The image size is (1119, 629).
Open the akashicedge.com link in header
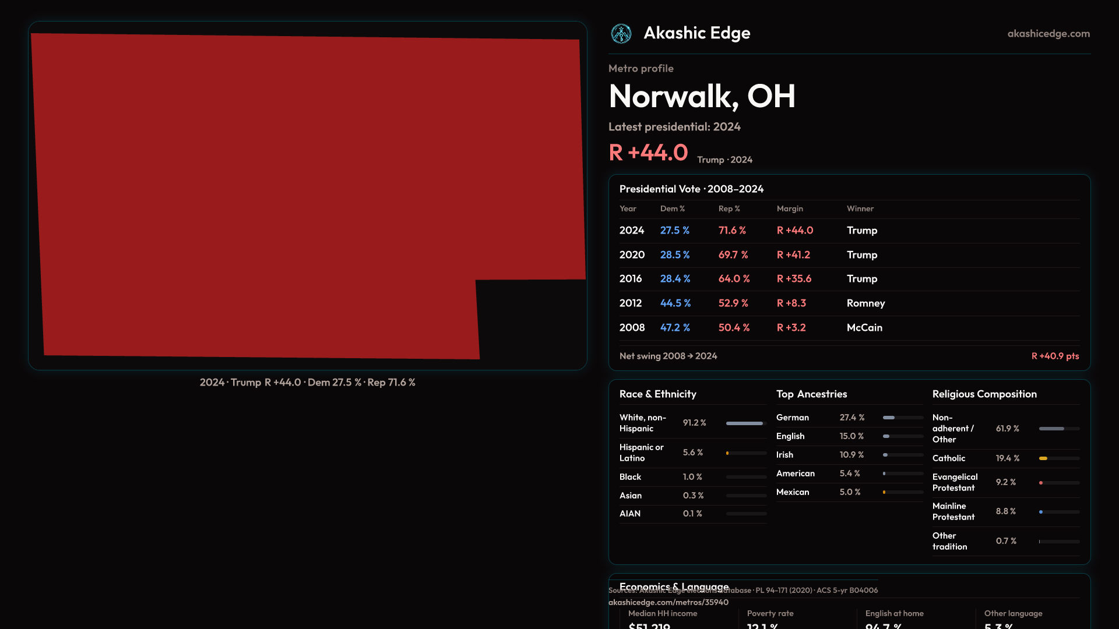tap(1048, 34)
